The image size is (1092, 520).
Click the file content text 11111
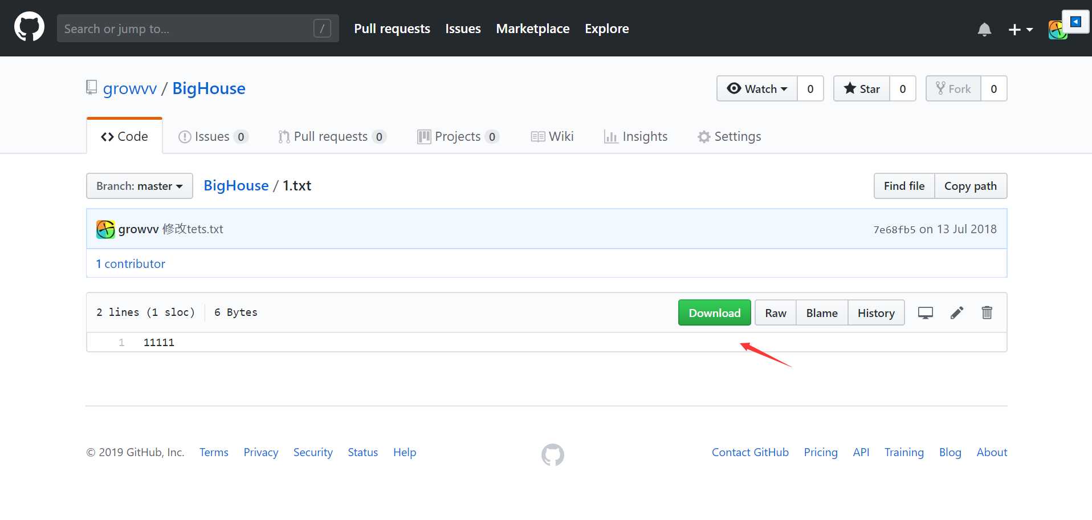(x=159, y=342)
